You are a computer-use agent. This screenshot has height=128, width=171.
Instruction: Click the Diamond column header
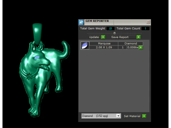[x=131, y=43]
